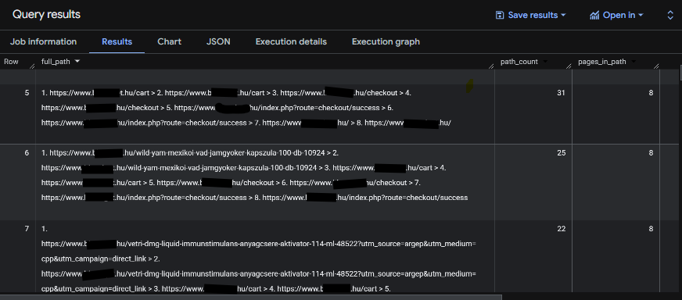This screenshot has width=682, height=300.
Task: Click the vertical scrollbar thumb on the right
Action: pyautogui.click(x=680, y=73)
